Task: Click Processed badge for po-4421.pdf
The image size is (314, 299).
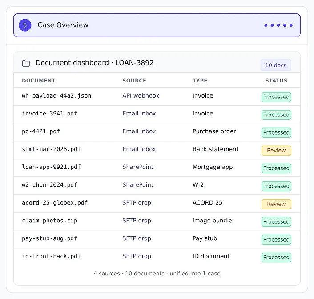Action: 276,133
